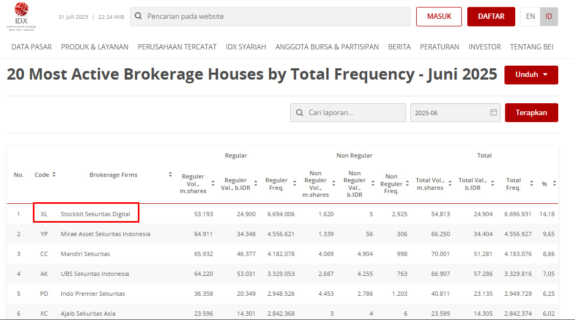Open the 2025-06 month picker field
Image resolution: width=575 pixels, height=320 pixels.
pos(455,113)
